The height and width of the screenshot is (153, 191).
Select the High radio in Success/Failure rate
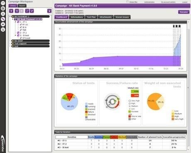tap(130, 104)
